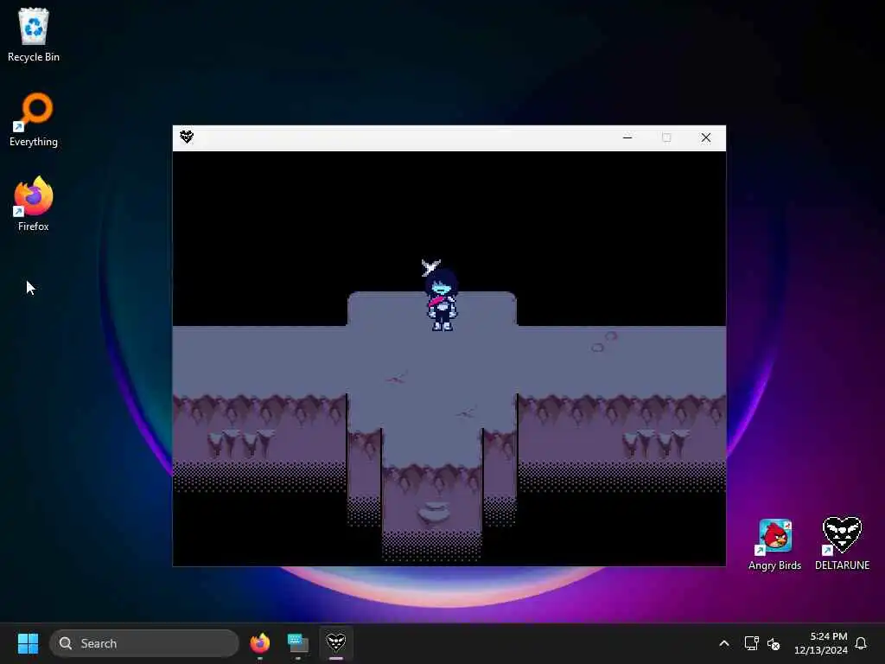Click the disabled maximize button of game window
The image size is (885, 664).
click(x=666, y=137)
